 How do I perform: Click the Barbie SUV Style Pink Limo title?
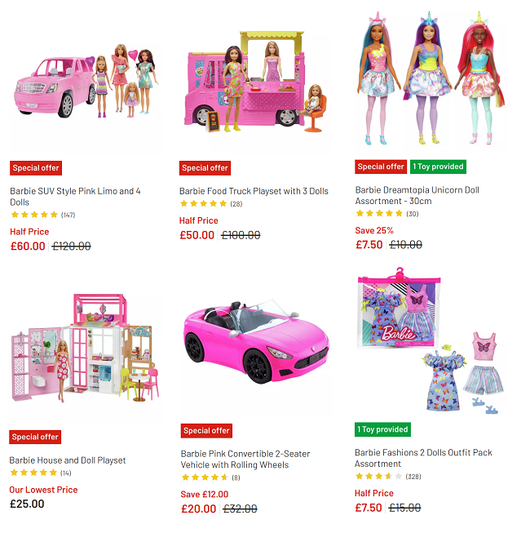click(75, 197)
